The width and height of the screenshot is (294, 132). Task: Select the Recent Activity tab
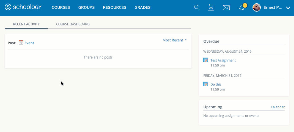click(26, 24)
